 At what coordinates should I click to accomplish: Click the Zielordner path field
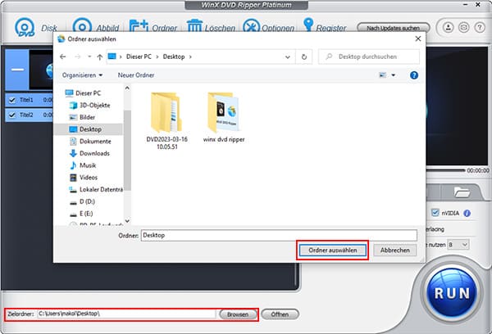click(127, 314)
